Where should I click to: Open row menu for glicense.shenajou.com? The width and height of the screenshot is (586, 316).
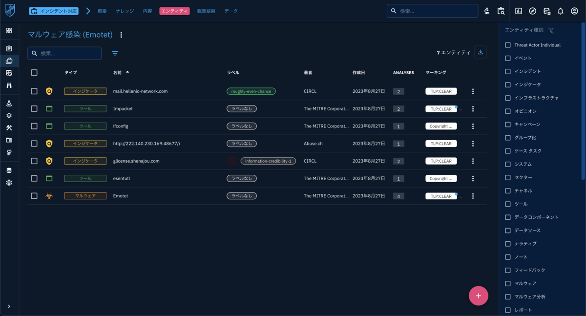(x=473, y=161)
